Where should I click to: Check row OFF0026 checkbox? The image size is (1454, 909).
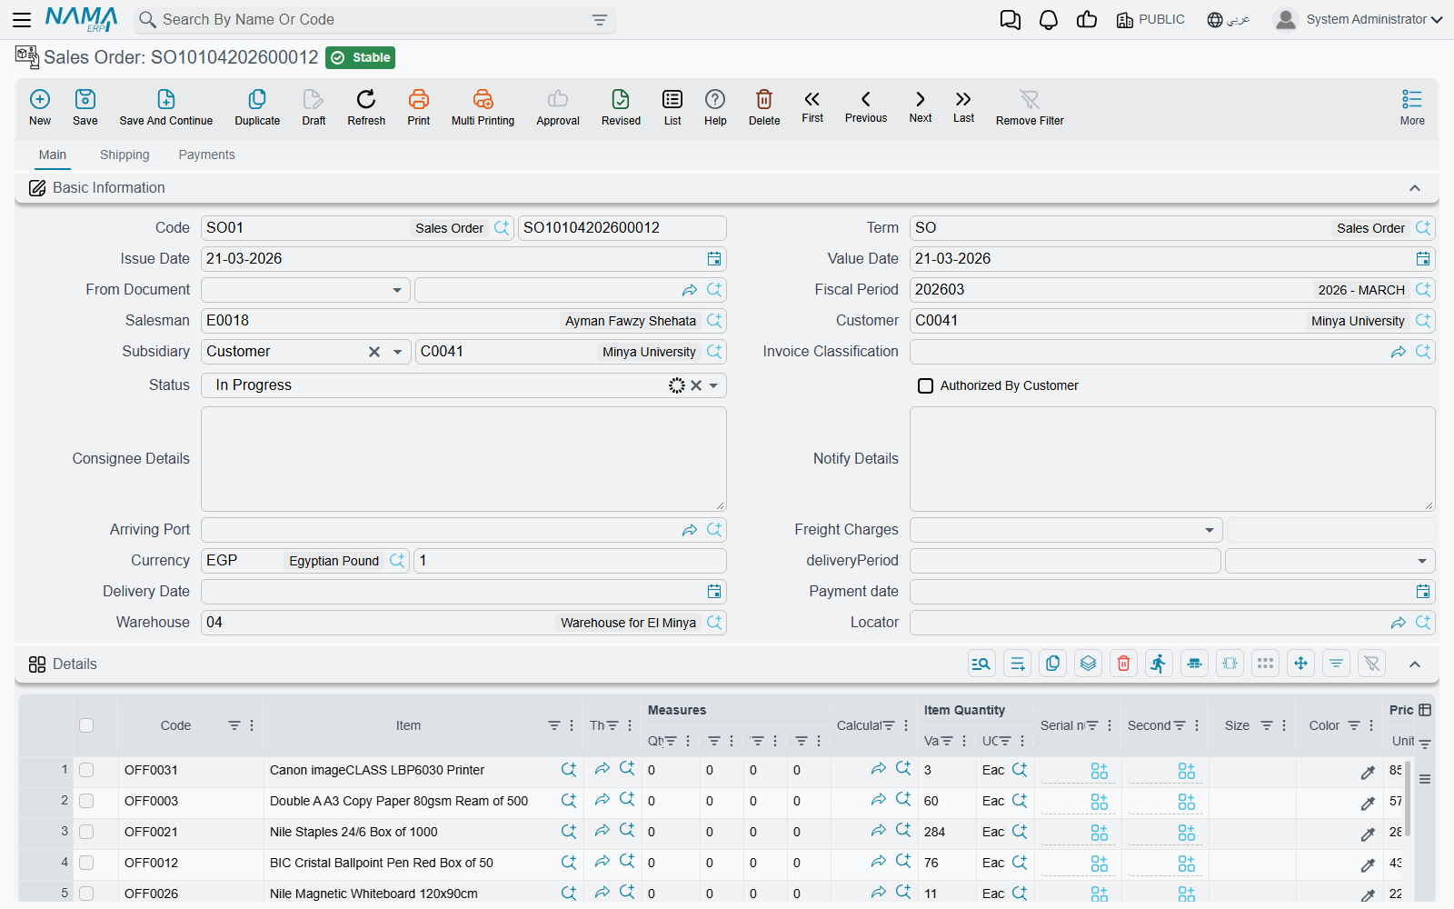[86, 894]
